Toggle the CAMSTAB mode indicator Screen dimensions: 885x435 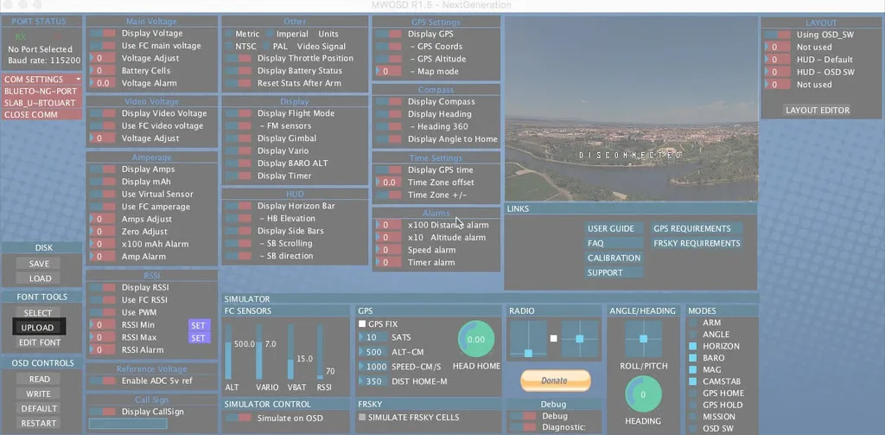coord(693,381)
